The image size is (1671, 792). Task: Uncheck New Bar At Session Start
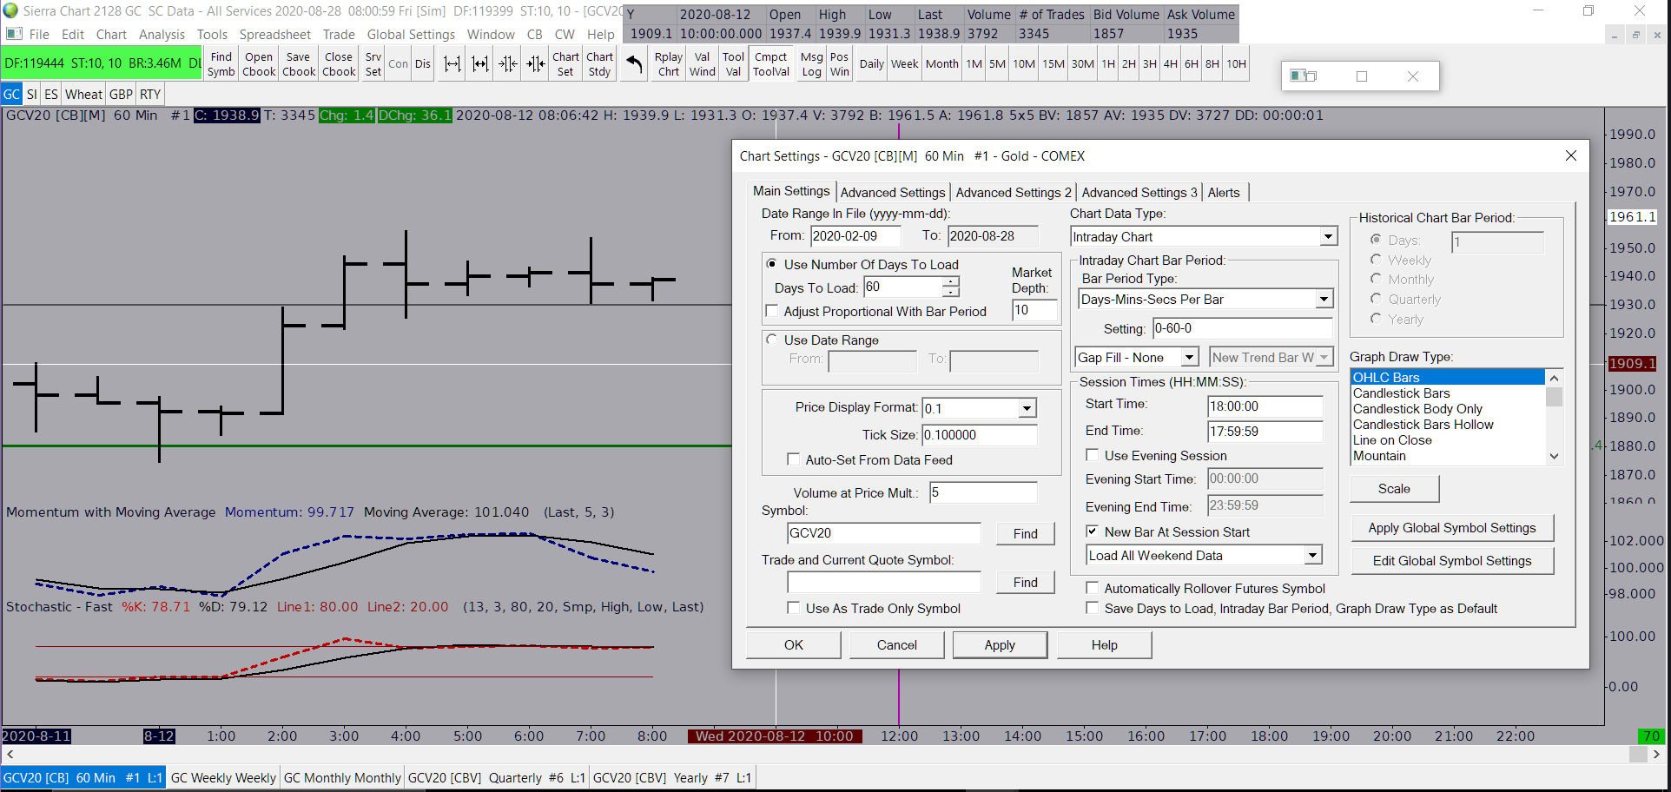pos(1093,532)
